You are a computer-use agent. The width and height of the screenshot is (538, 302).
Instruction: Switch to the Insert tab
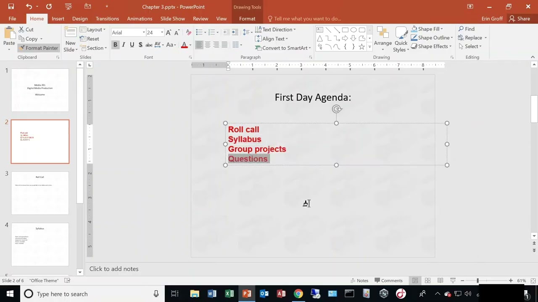[58, 18]
